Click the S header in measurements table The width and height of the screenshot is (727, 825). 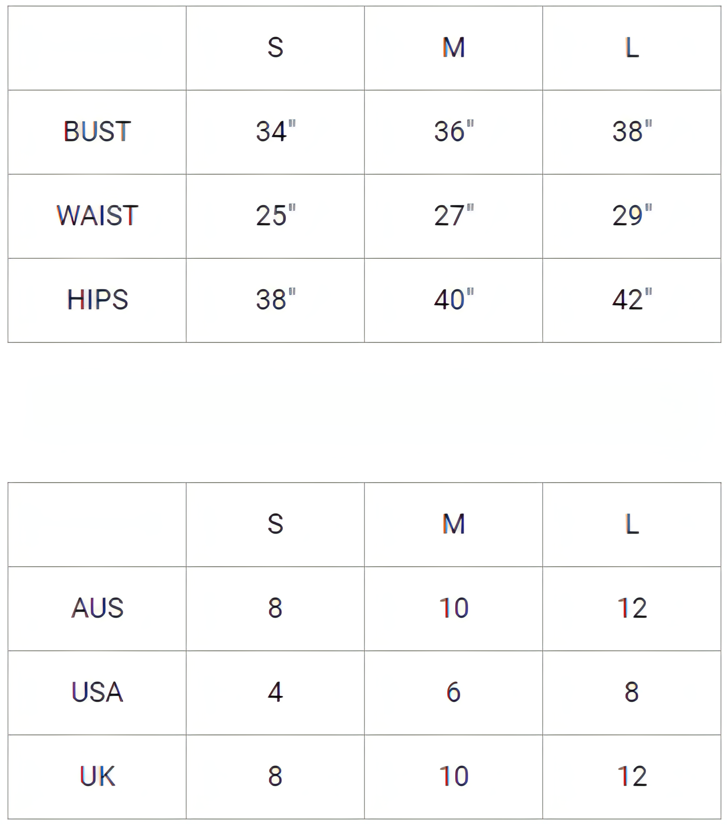click(275, 48)
